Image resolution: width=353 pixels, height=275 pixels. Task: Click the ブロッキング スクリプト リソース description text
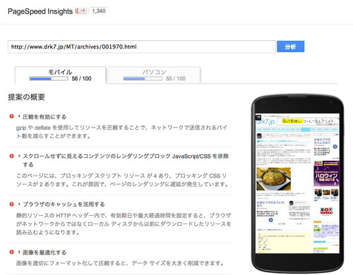click(x=122, y=180)
